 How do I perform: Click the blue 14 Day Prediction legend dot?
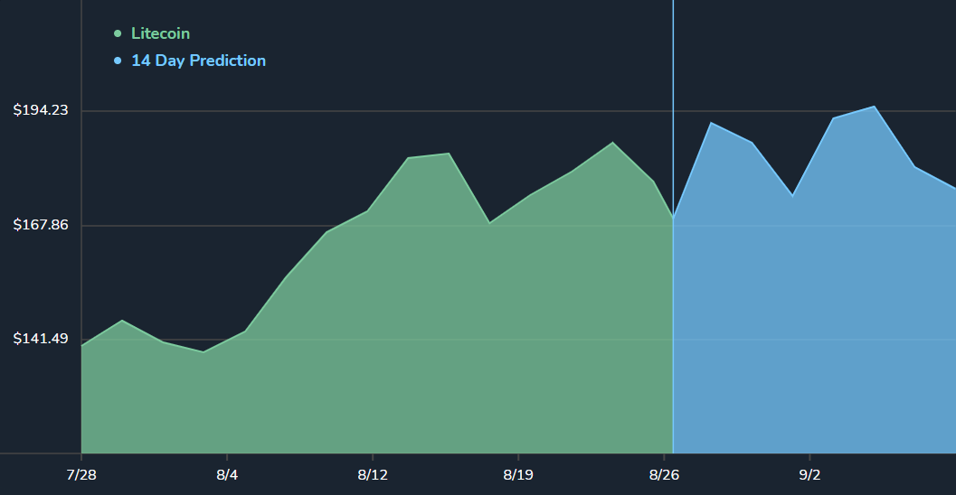pos(118,61)
